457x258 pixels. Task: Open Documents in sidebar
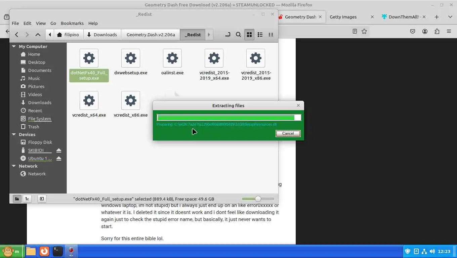(40, 70)
